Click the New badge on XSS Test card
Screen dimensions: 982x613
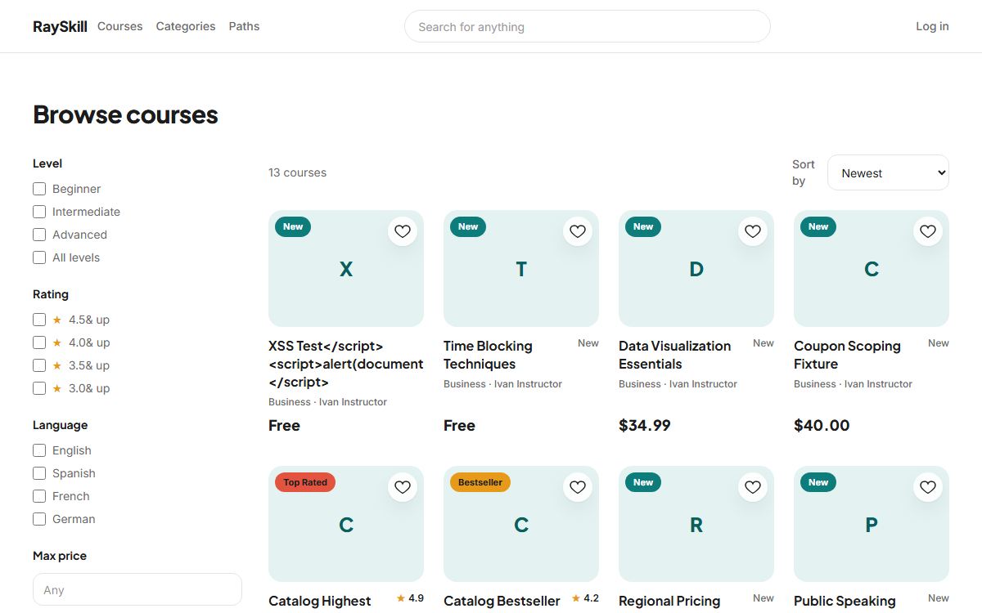click(293, 226)
